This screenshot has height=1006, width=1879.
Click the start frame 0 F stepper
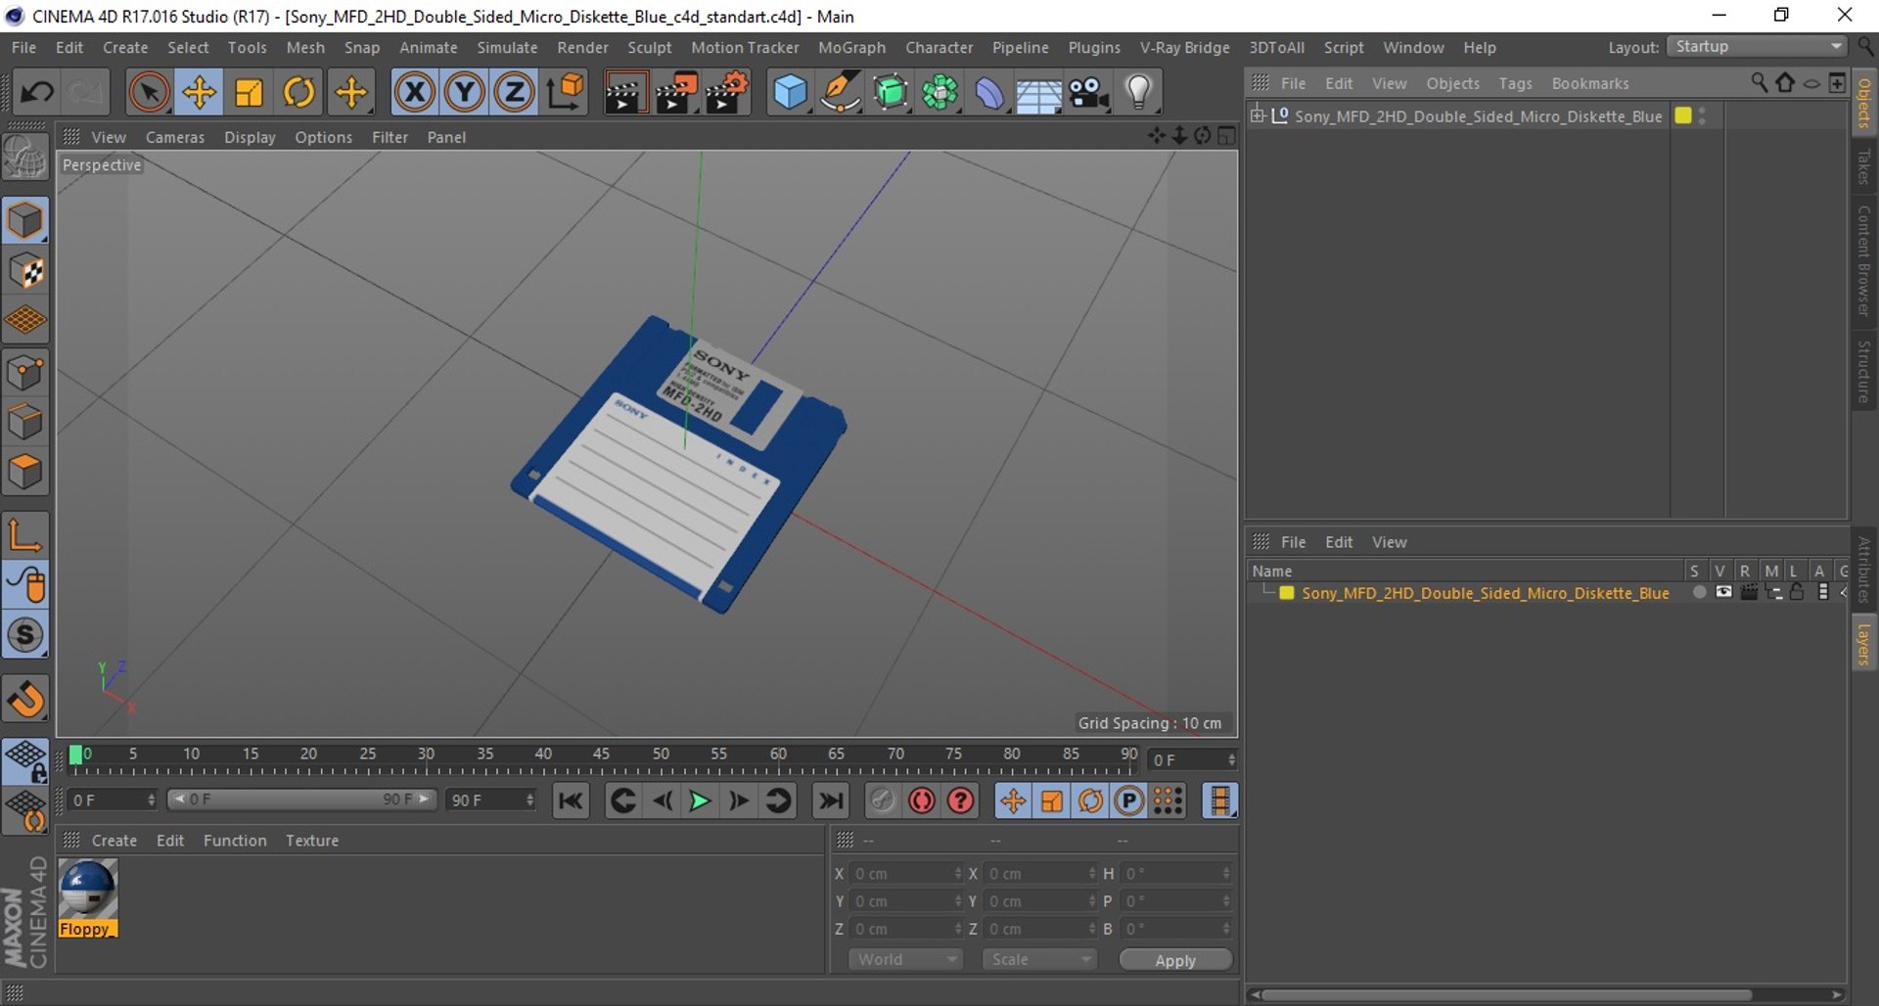152,800
